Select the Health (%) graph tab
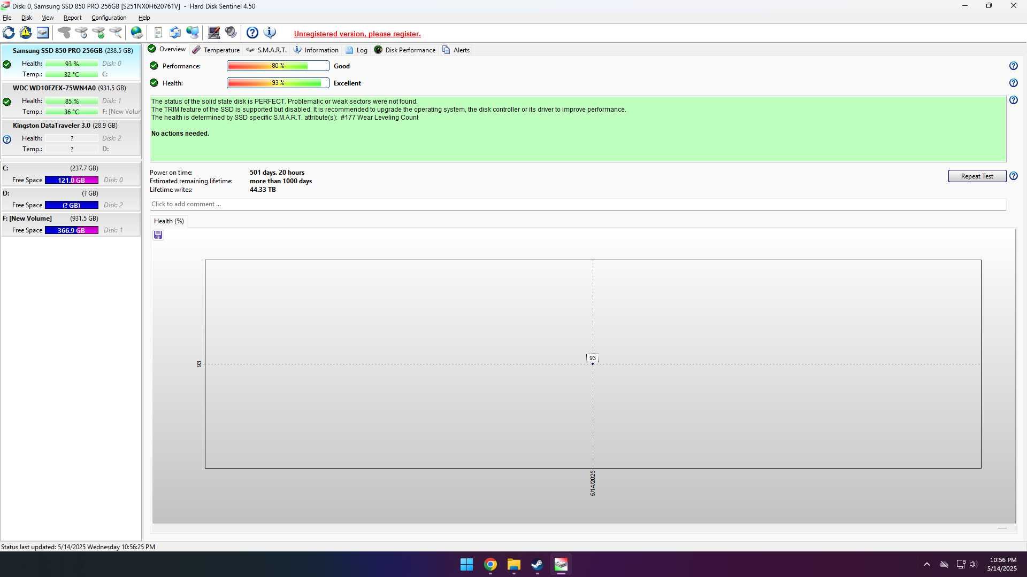The height and width of the screenshot is (577, 1027). tap(168, 221)
